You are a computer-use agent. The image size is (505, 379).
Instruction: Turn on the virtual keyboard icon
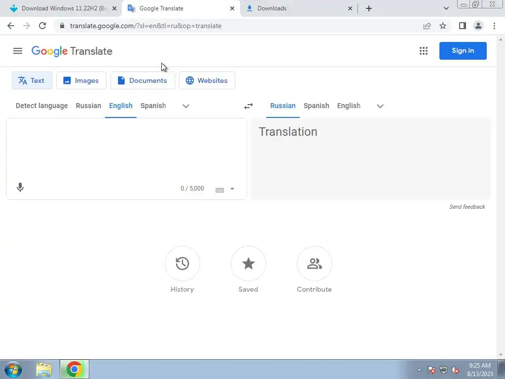click(x=219, y=189)
